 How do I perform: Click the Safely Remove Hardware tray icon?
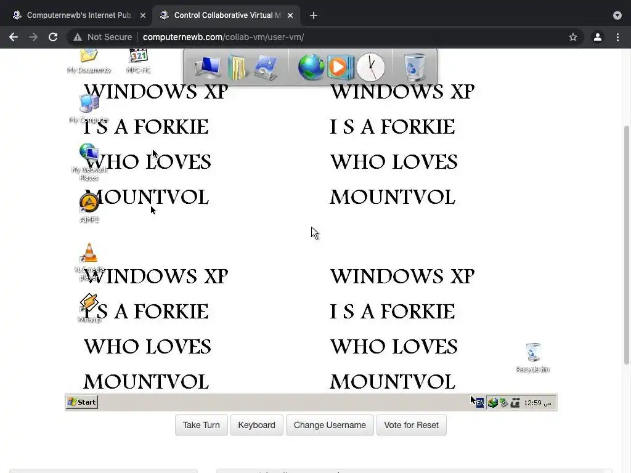click(504, 402)
